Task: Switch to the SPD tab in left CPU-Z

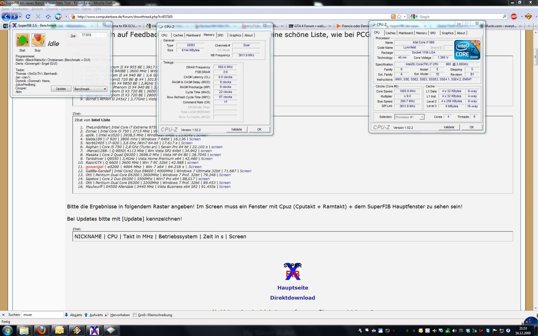Action: click(x=221, y=35)
